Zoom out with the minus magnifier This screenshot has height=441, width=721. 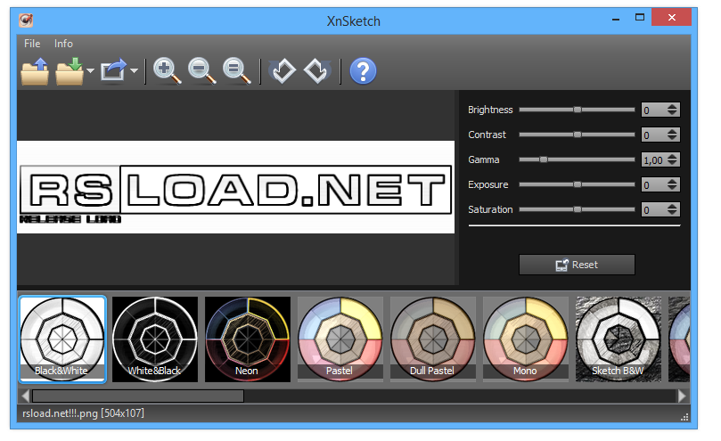(x=201, y=71)
